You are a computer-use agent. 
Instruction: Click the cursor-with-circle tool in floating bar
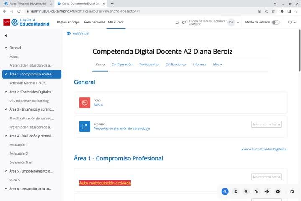(256, 191)
